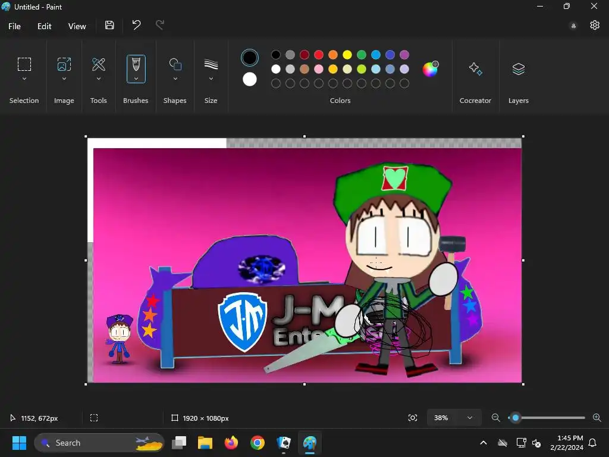The height and width of the screenshot is (457, 609).
Task: Pick the pink color swatch
Action: [319, 69]
